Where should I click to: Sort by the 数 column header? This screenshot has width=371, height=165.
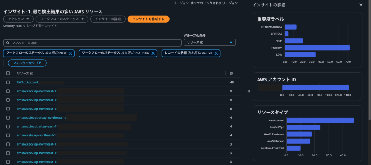(x=232, y=74)
